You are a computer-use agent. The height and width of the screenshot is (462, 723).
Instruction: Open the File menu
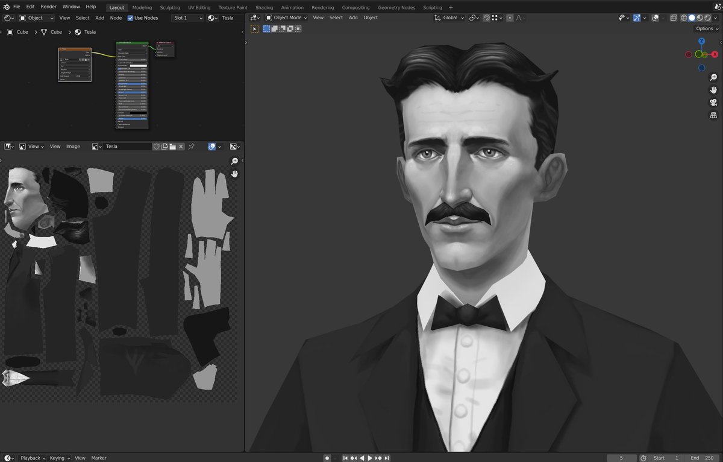point(17,7)
